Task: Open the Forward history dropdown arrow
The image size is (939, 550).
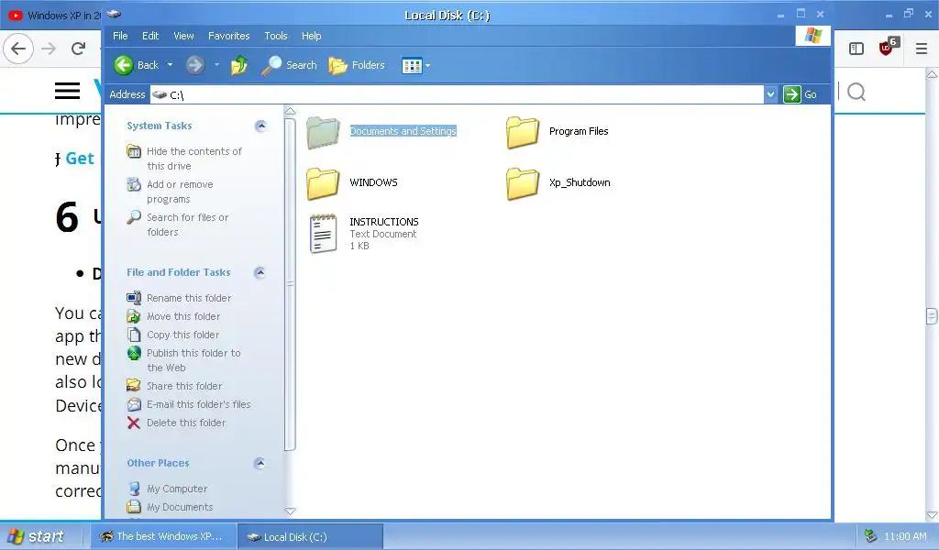Action: pos(216,65)
